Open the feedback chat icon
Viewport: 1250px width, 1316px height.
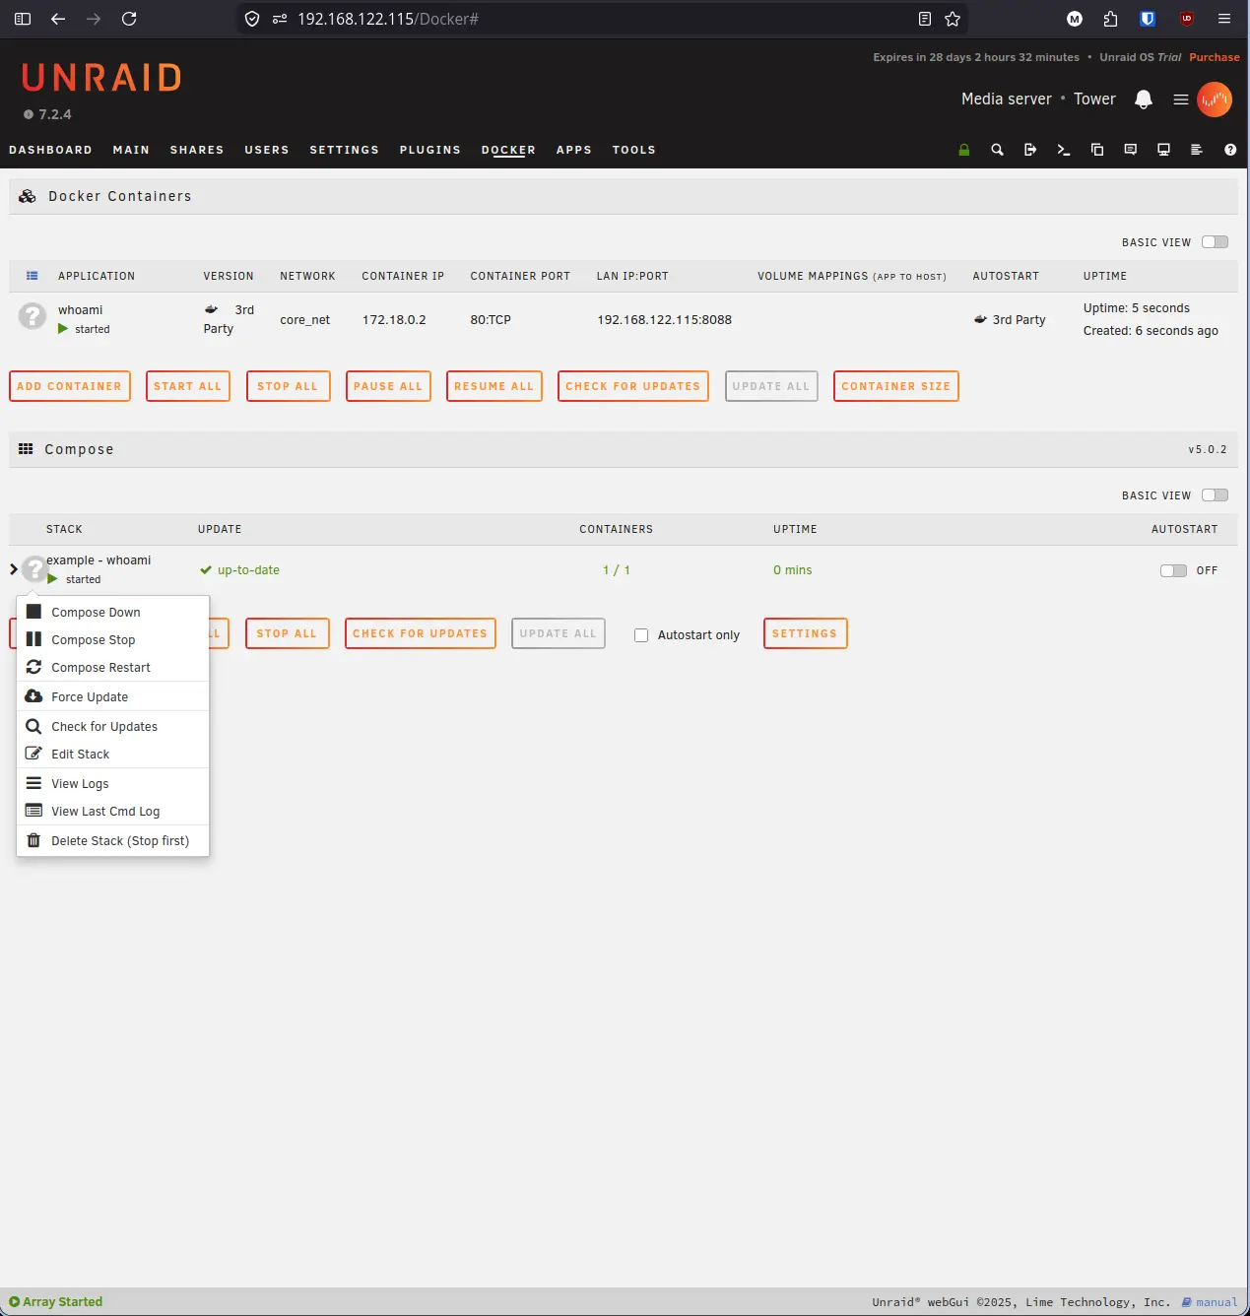[1131, 150]
